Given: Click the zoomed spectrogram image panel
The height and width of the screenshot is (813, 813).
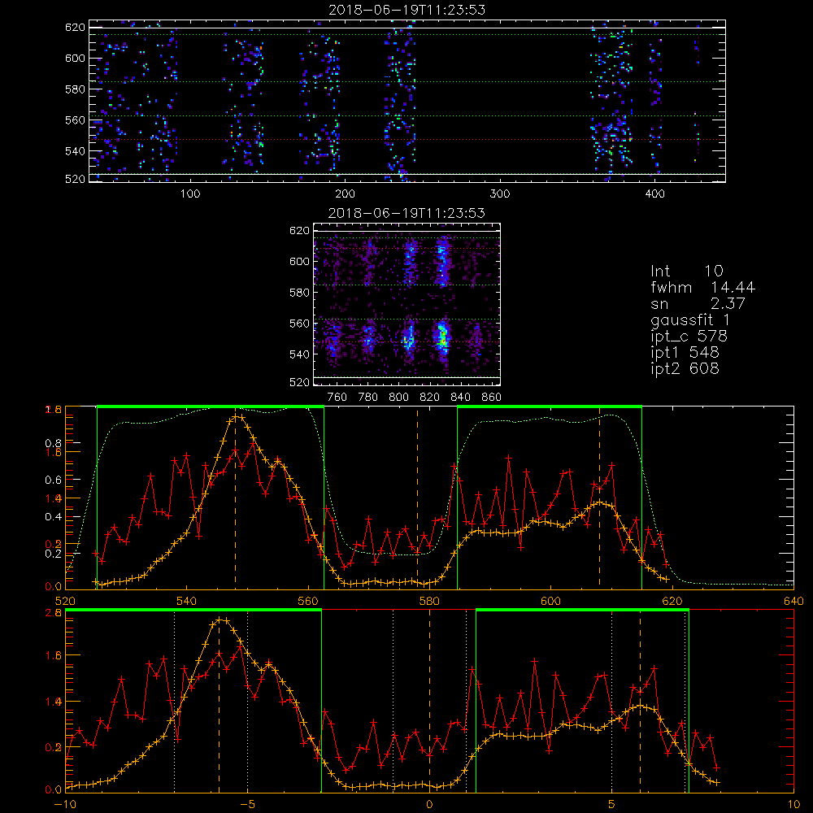Looking at the screenshot, I should click(406, 304).
